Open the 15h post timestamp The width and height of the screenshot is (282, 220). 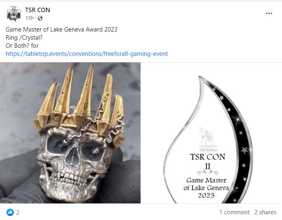[30, 18]
